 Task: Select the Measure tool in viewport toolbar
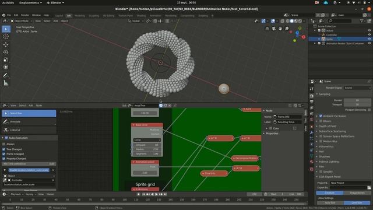[6, 83]
